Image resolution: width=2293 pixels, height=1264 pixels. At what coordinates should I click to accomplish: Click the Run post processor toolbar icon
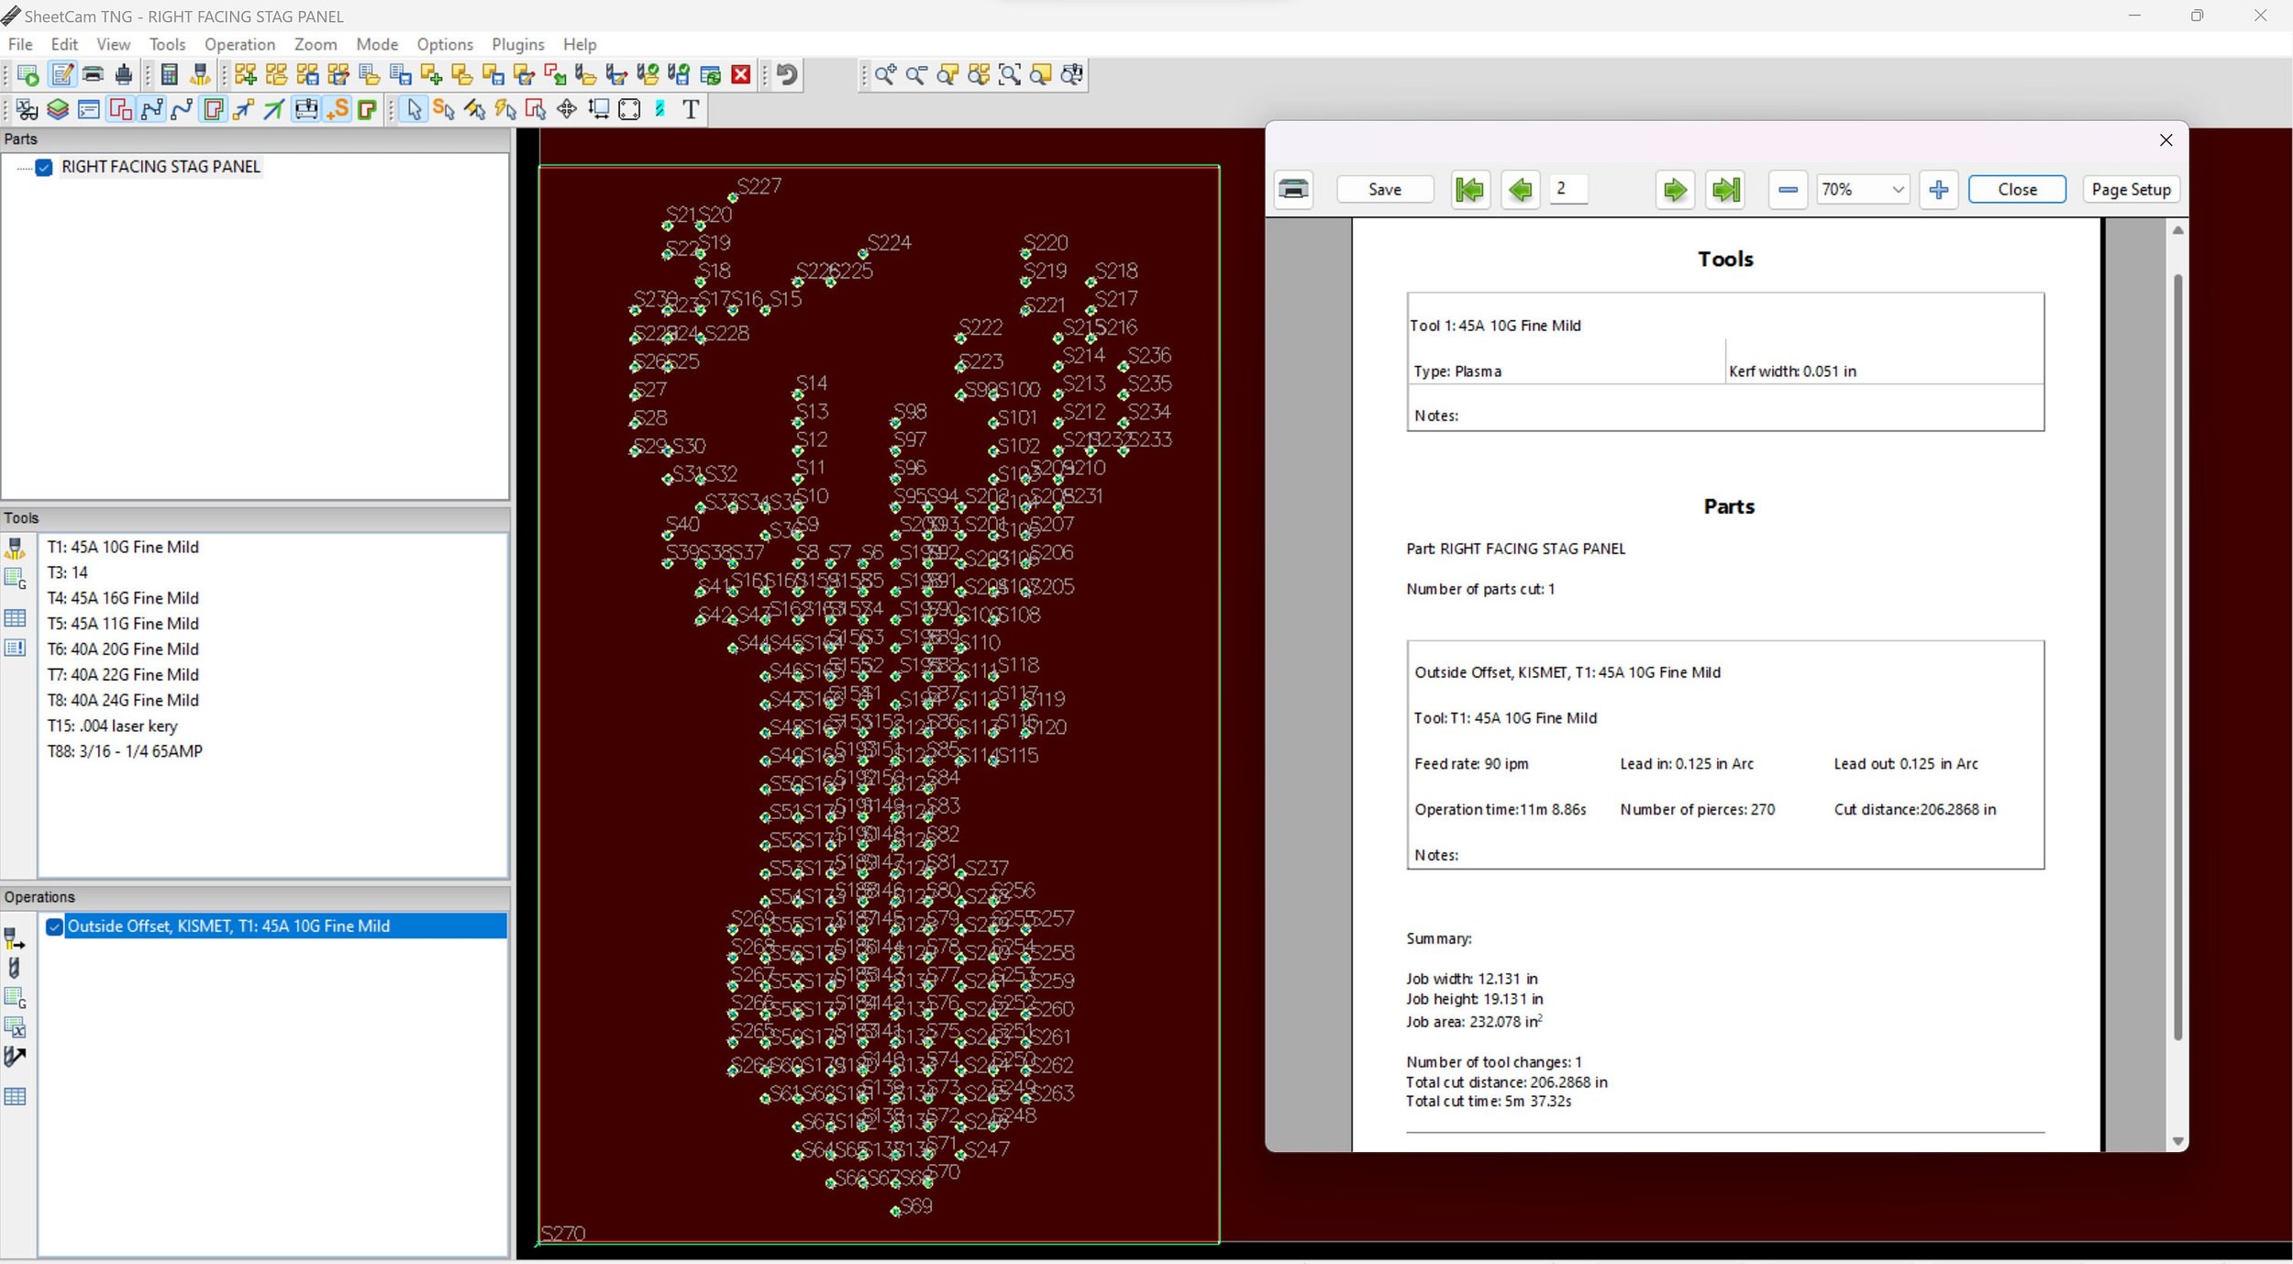click(x=28, y=75)
